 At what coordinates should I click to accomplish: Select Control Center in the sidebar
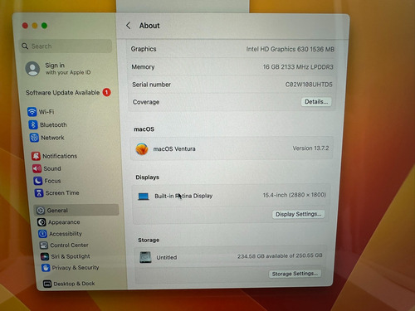(x=64, y=245)
